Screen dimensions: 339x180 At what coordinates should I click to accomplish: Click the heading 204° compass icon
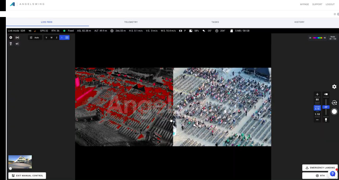tap(217, 31)
